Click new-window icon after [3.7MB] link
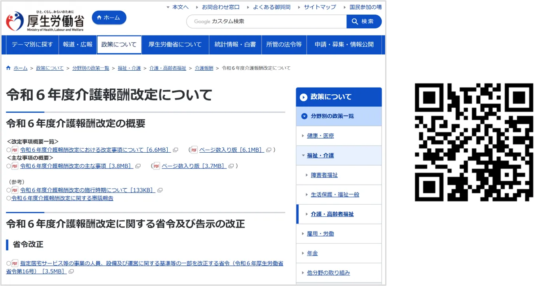 click(x=231, y=166)
